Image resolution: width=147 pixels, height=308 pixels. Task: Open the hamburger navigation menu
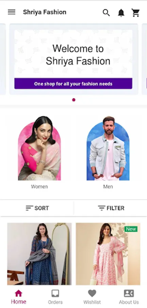pyautogui.click(x=12, y=12)
